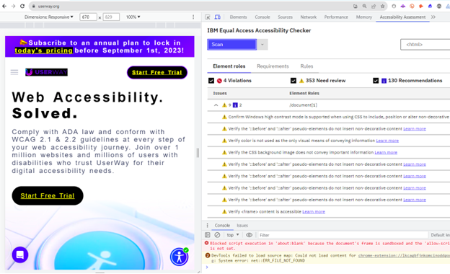Open the hamburger menu on UserWay page

pos(14,72)
